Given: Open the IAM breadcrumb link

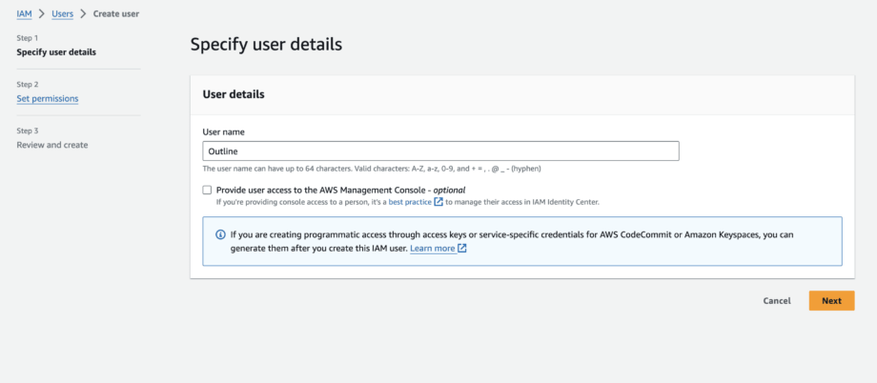Looking at the screenshot, I should (x=24, y=13).
